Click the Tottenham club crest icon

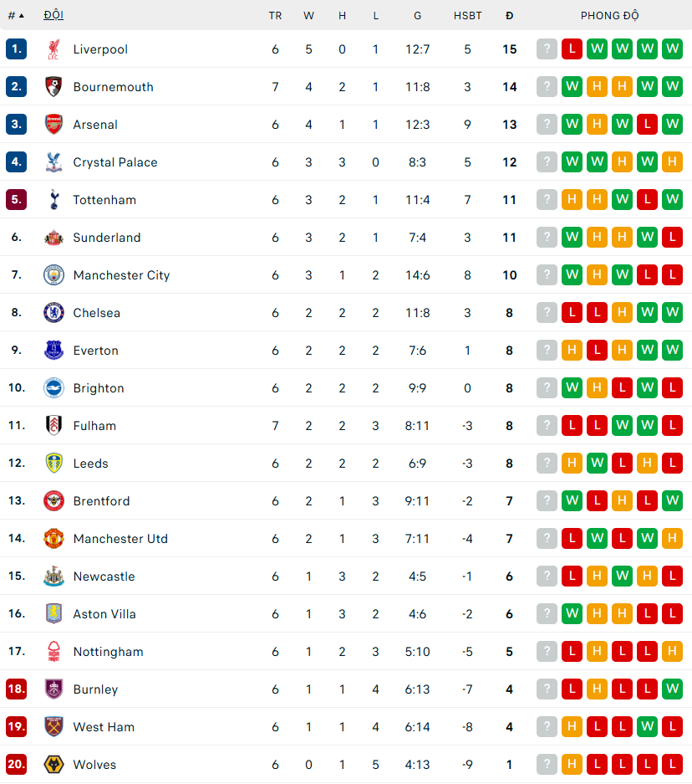[53, 200]
